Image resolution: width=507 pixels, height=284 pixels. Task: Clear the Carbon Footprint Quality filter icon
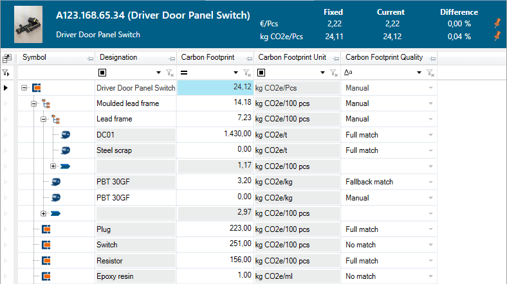(x=432, y=73)
